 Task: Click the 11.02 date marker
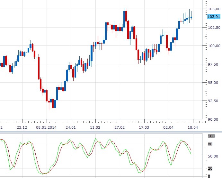(x=95, y=127)
